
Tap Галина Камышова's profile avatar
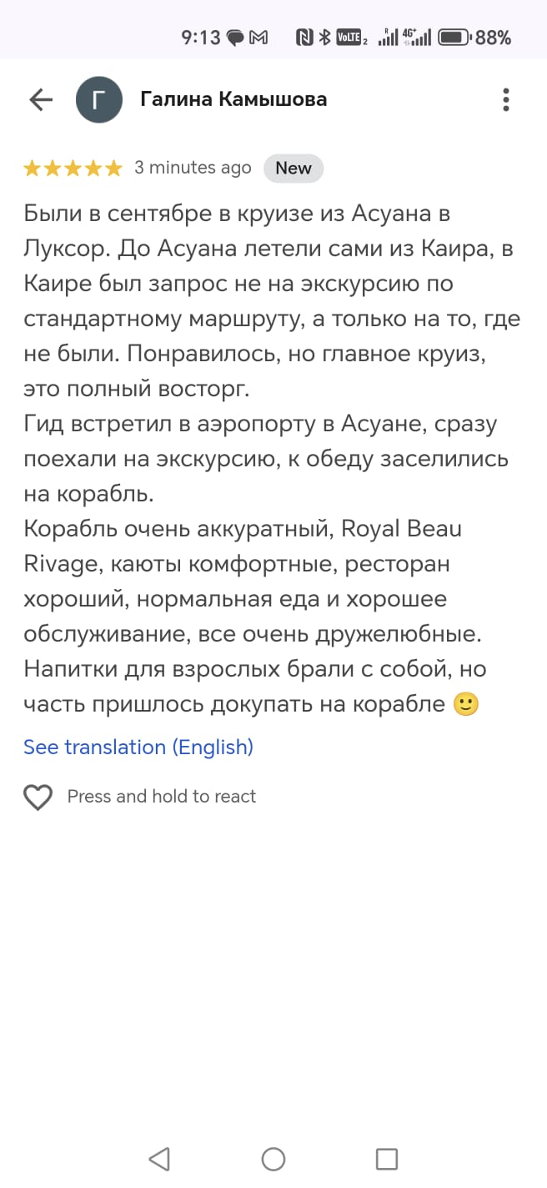99,98
